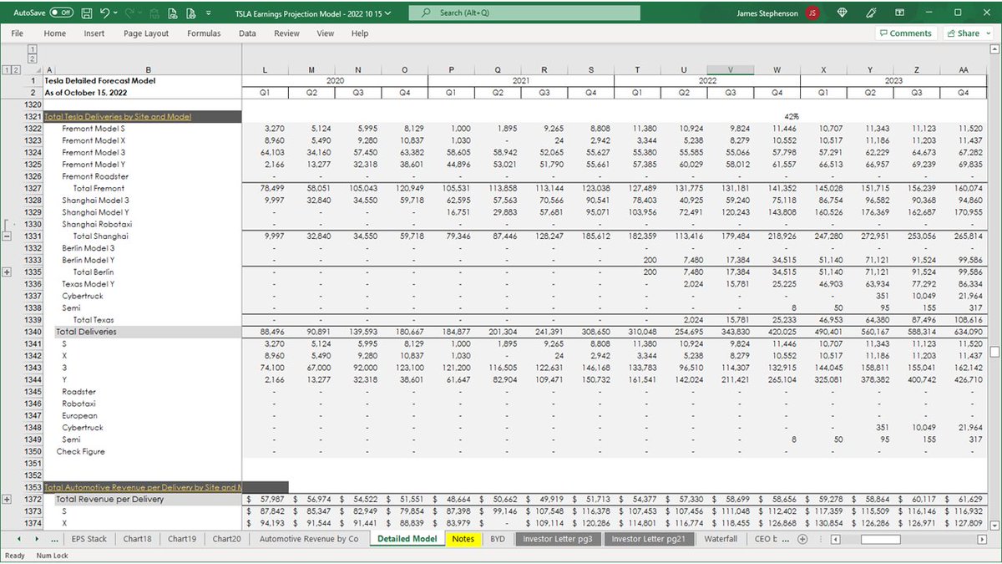Switch to the yellow Notes sheet tab
The width and height of the screenshot is (1002, 564).
click(463, 539)
